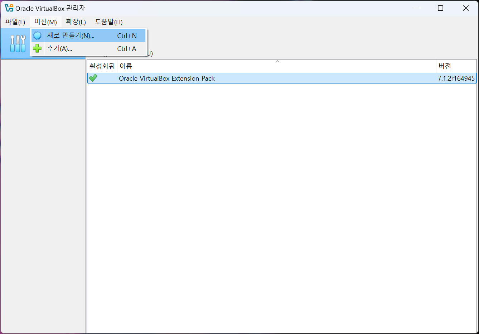Click the blue New machine icon in the menu
Screen dimensions: 479x334
pos(37,35)
